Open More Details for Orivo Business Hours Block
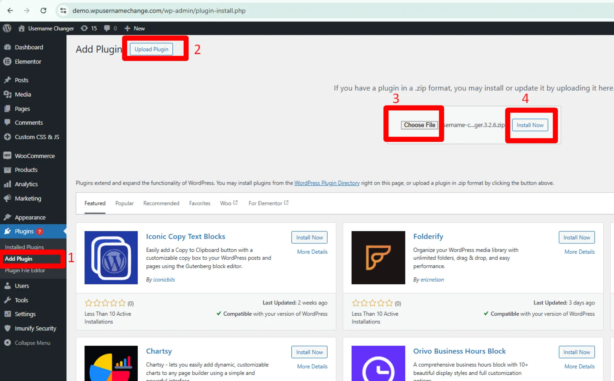 point(579,367)
